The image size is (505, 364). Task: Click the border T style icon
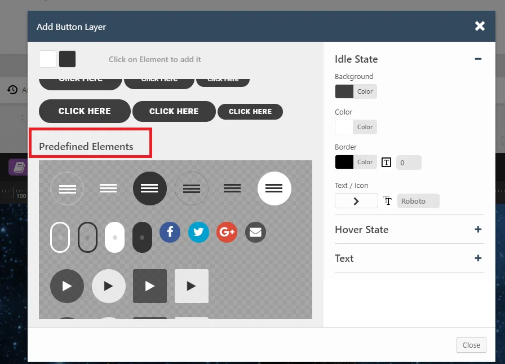point(386,163)
